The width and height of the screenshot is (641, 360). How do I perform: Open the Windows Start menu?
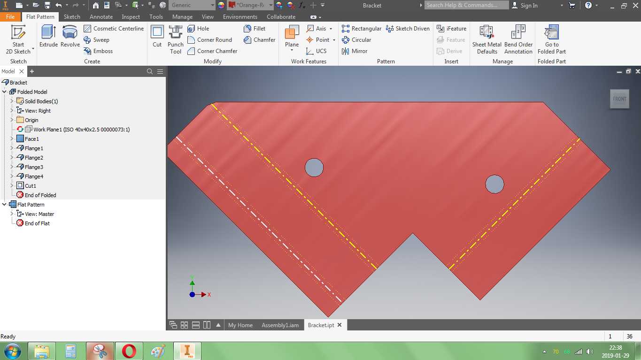click(13, 351)
